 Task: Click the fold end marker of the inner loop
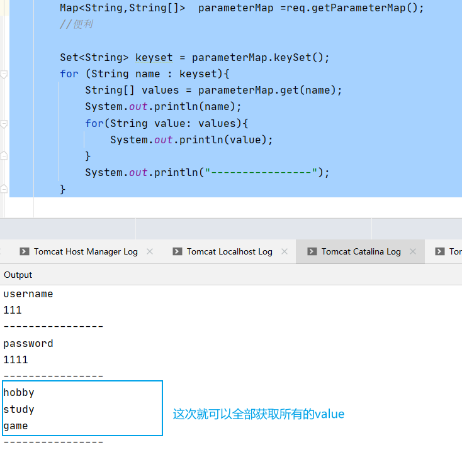coord(4,156)
